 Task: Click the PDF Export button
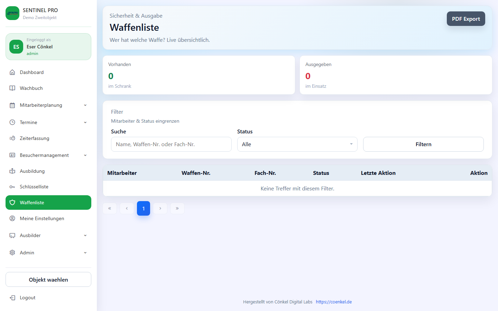tap(466, 19)
